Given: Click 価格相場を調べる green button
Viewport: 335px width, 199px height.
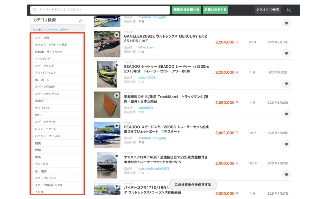Looking at the screenshot, I should tap(186, 10).
